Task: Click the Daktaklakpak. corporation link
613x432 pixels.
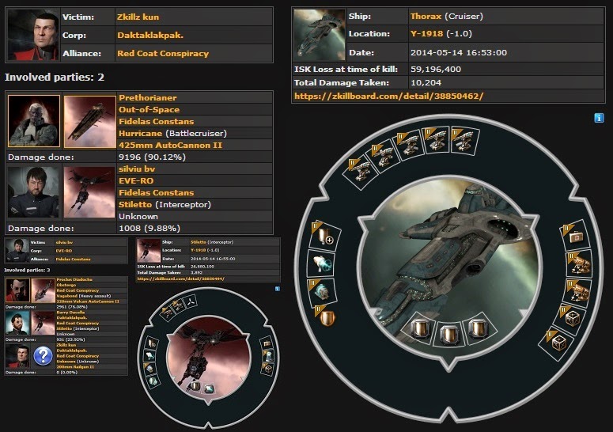Action: coord(150,35)
